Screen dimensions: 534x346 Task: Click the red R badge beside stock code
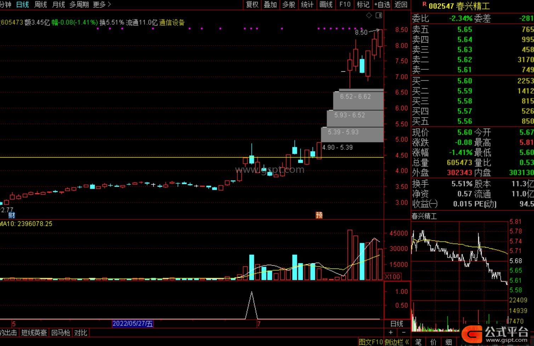pyautogui.click(x=425, y=4)
